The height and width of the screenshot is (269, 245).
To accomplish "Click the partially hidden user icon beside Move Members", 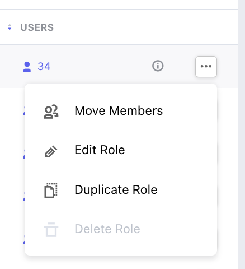I will pos(24,111).
